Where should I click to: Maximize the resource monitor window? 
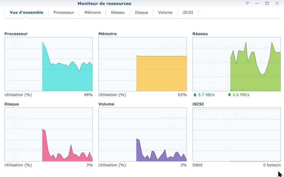pyautogui.click(x=267, y=4)
